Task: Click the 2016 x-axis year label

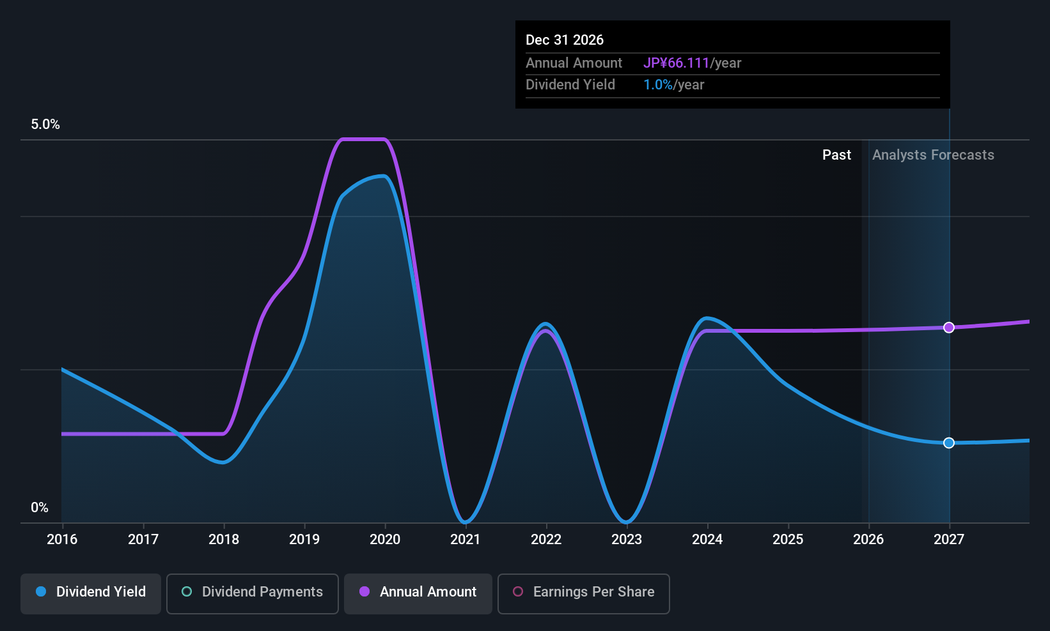Action: click(x=62, y=540)
